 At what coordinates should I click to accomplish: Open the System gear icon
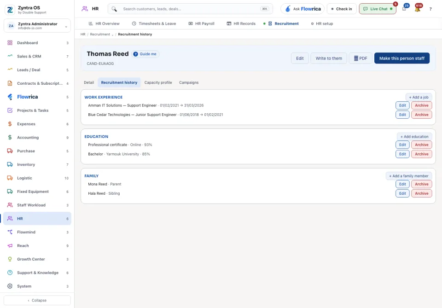pos(10,286)
